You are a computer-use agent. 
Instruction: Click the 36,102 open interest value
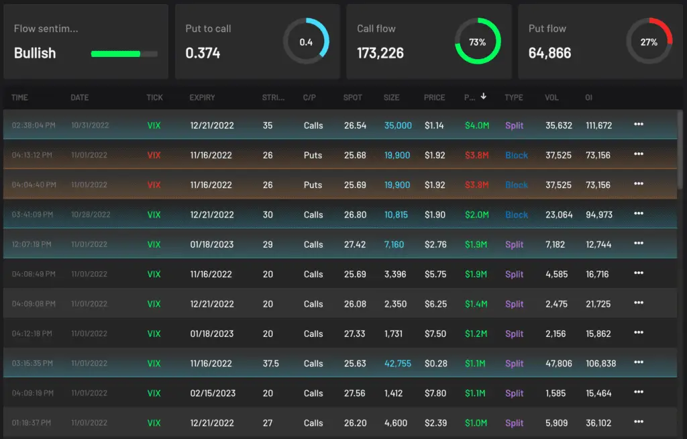[x=598, y=423]
